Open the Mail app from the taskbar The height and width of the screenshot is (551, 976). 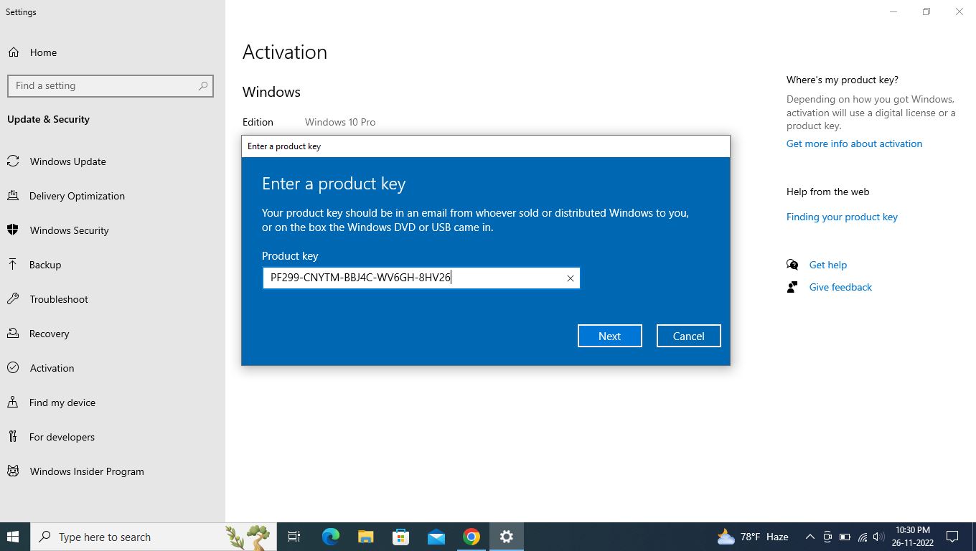(x=436, y=537)
